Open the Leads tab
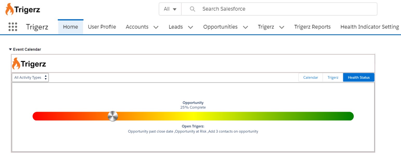Viewport: 401px width, 154px height. pyautogui.click(x=176, y=27)
